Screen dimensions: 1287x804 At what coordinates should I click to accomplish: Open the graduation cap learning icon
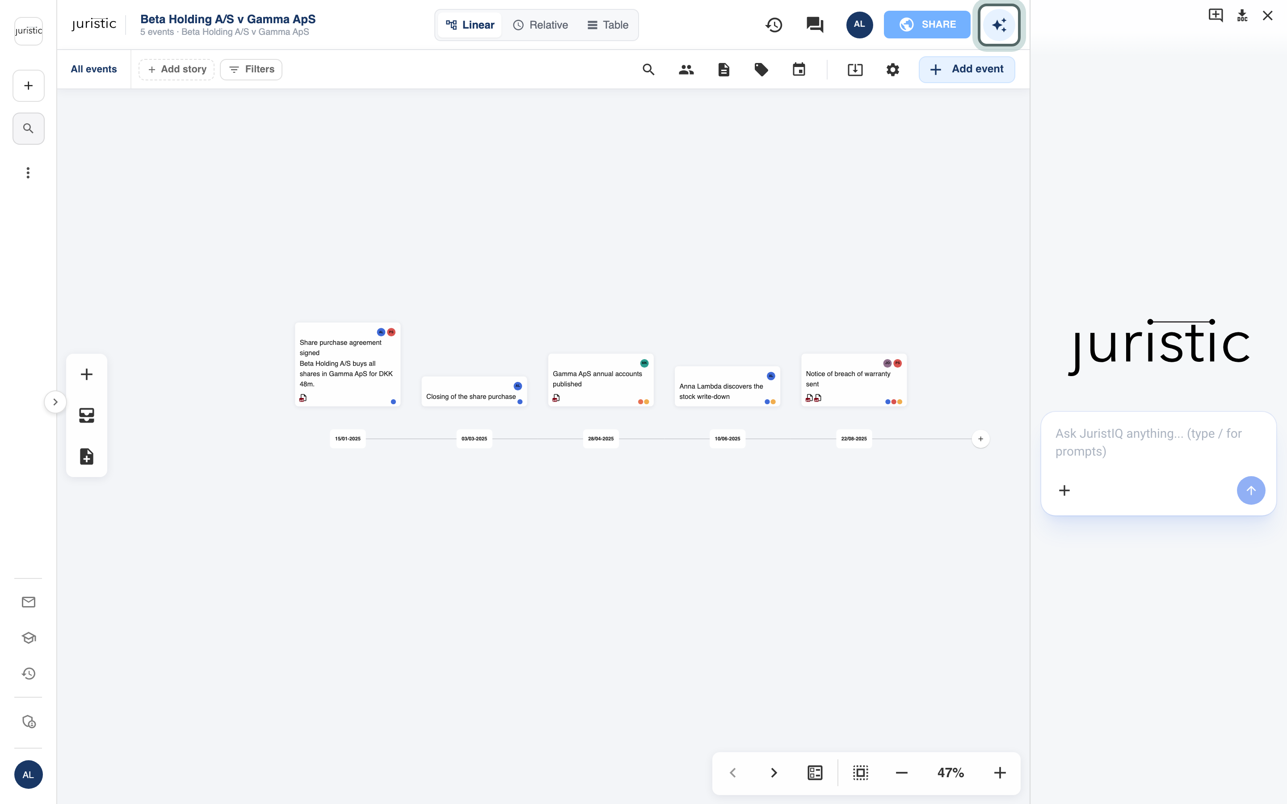point(29,637)
